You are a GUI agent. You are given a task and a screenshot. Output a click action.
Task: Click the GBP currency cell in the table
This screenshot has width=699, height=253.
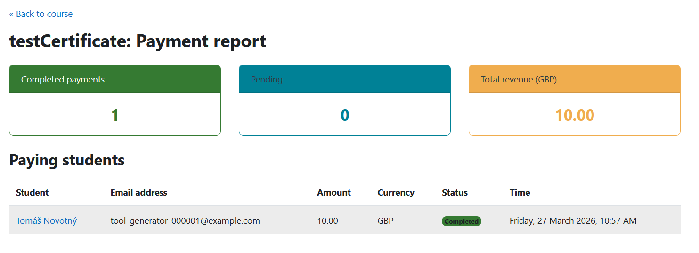[x=385, y=220]
